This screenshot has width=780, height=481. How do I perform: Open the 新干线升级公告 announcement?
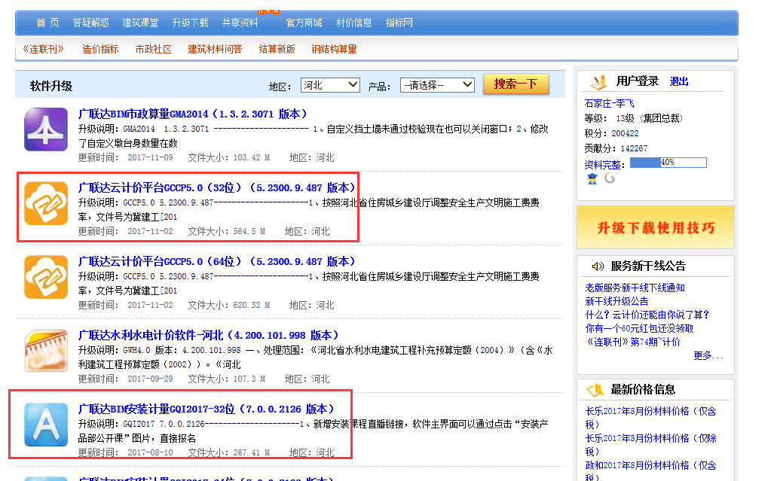616,301
